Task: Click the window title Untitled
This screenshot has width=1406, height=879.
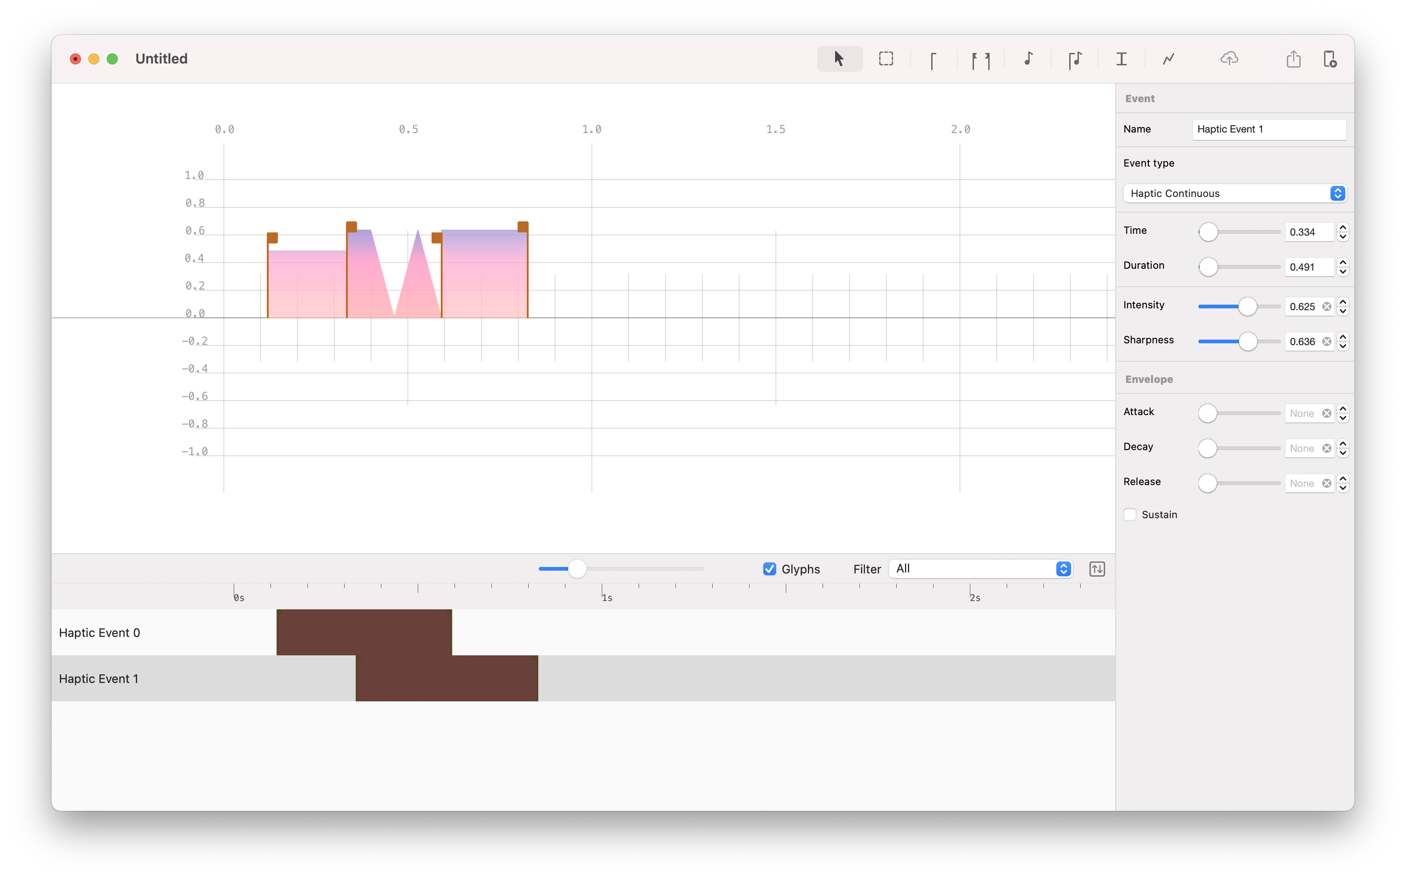Action: [161, 59]
